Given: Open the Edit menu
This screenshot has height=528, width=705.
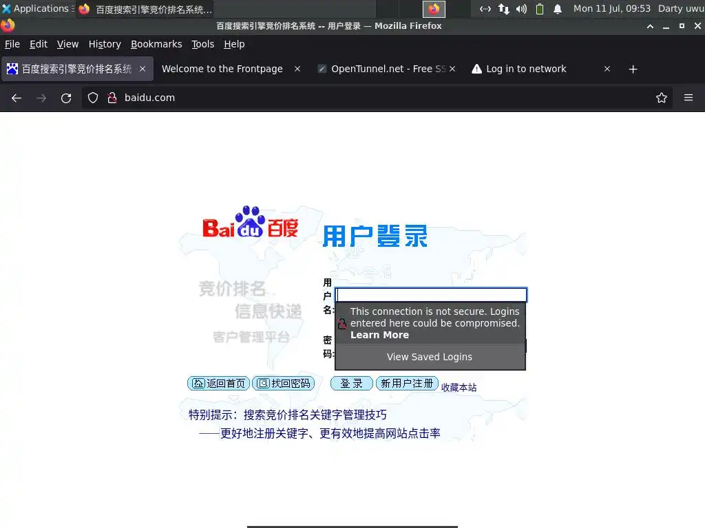Looking at the screenshot, I should 39,44.
